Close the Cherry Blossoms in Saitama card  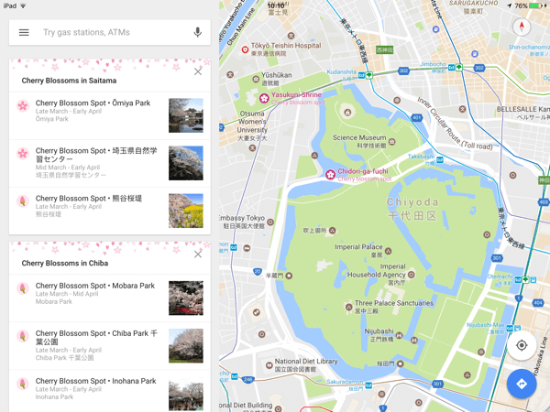tap(198, 71)
